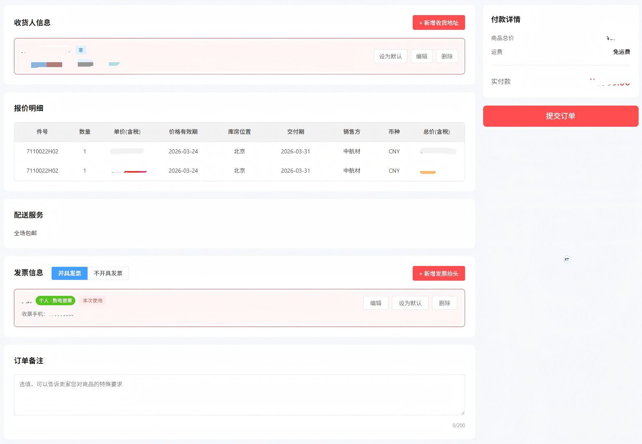Click the 币种 column header

click(x=394, y=132)
